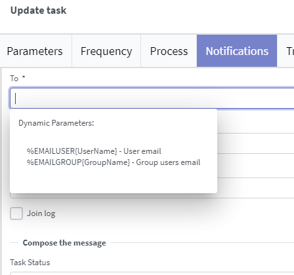Click the %EMAILGROUP{GroupName} dynamic parameter text
The image size is (294, 275).
pos(78,162)
